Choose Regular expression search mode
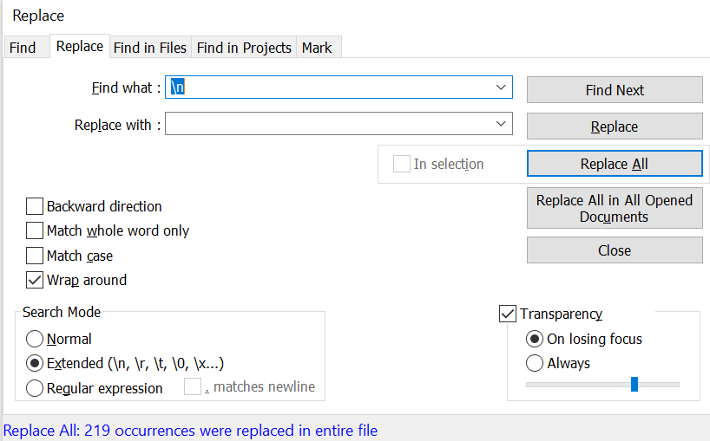Image resolution: width=710 pixels, height=441 pixels. click(36, 388)
